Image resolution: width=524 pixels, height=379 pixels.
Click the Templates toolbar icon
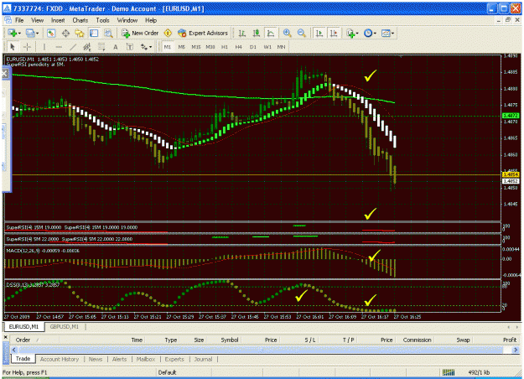click(386, 33)
